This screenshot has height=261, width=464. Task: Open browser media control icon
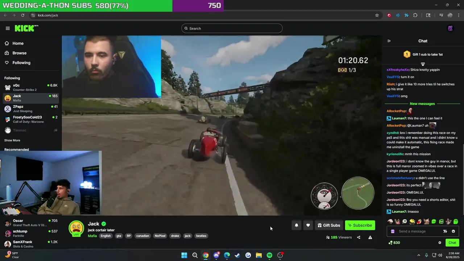click(441, 15)
